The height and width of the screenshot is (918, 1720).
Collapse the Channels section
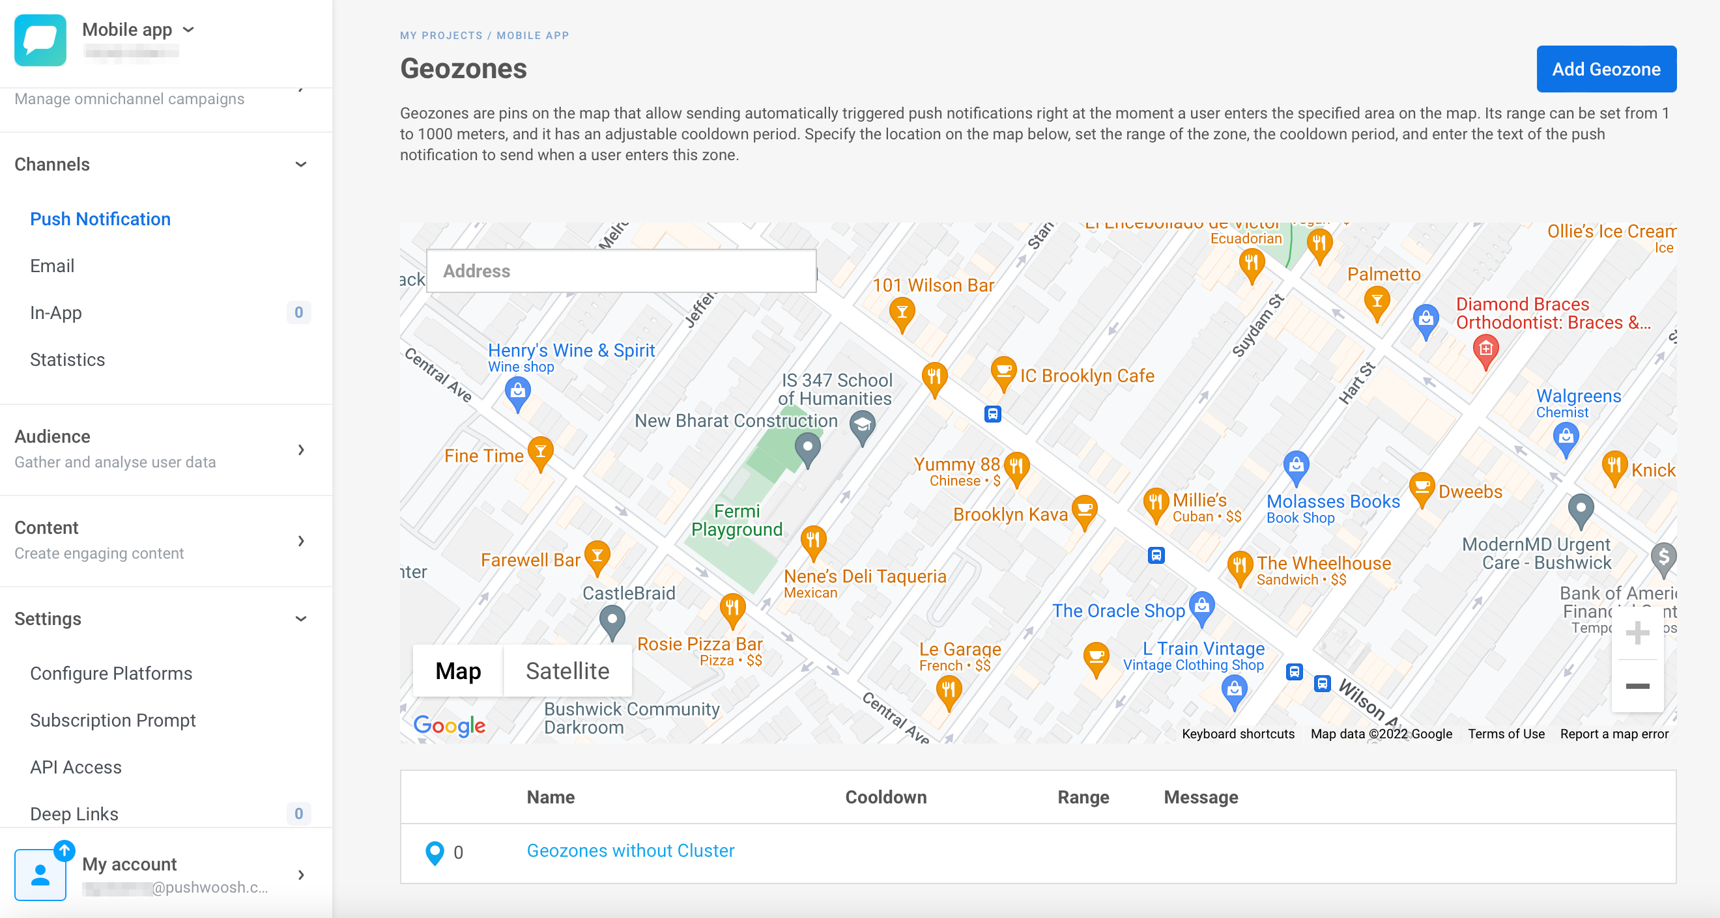[x=301, y=164]
